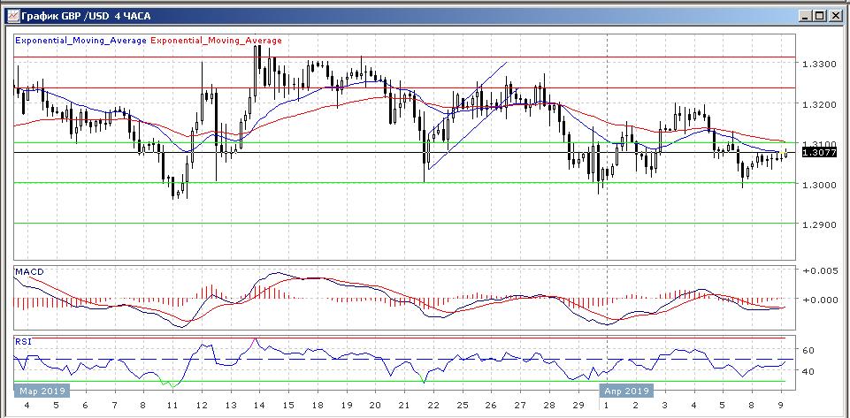Click the RSI 60 level label
This screenshot has width=850, height=418.
point(808,351)
